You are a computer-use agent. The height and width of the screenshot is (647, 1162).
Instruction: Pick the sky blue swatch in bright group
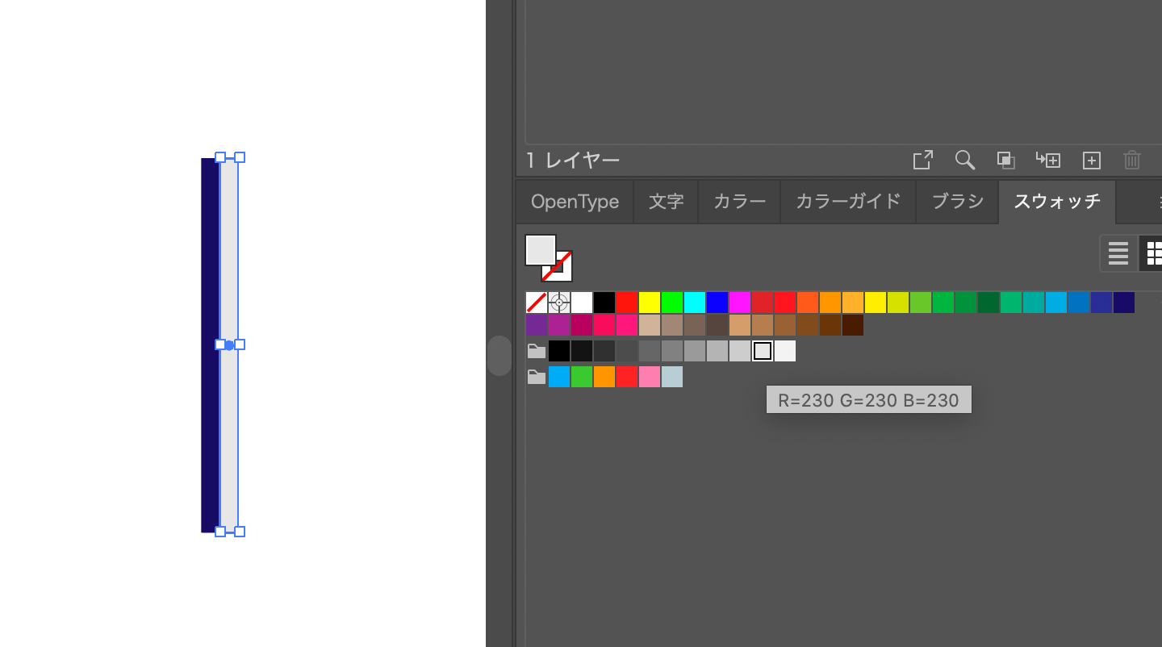click(x=559, y=377)
